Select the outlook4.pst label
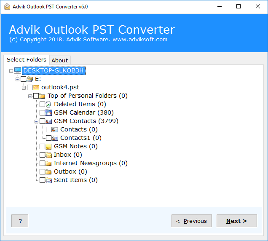The image size is (268, 241). [60, 87]
